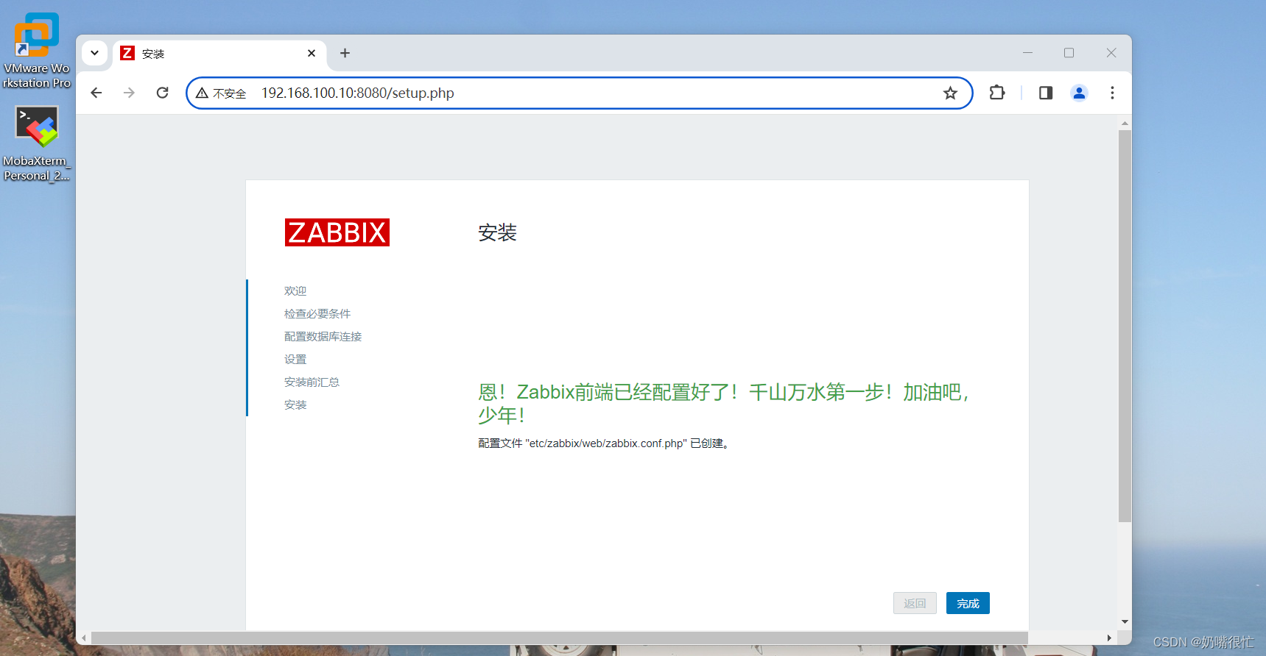
Task: Bookmark this page with the star
Action: [x=950, y=93]
